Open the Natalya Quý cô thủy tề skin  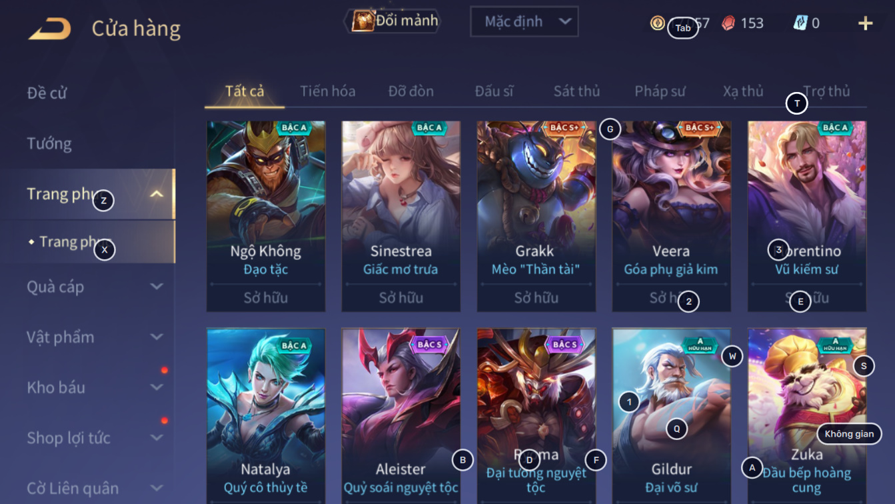[x=266, y=415]
